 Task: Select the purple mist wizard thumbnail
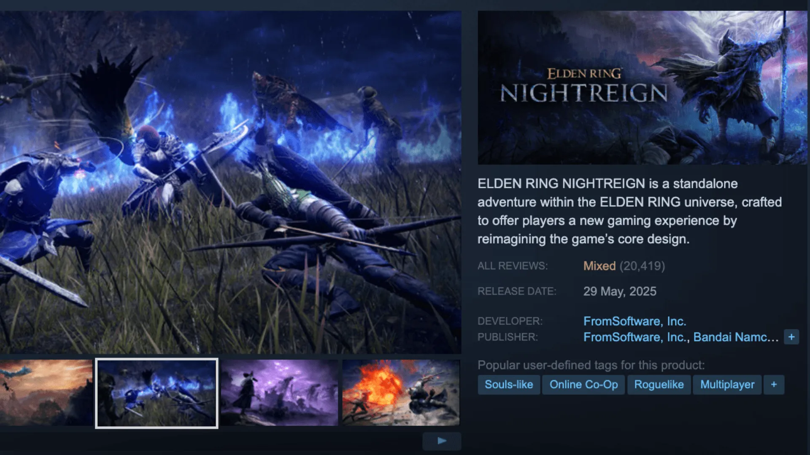pos(279,393)
